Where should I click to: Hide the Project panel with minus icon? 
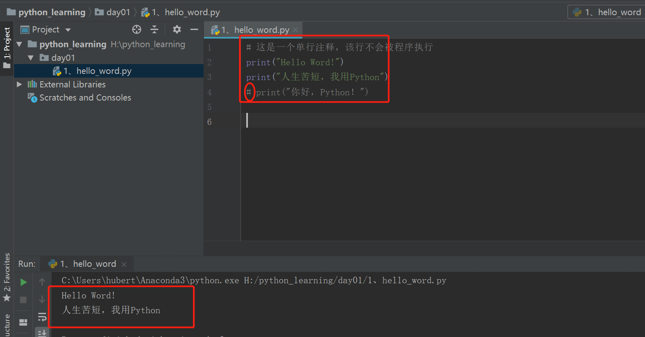coord(194,30)
